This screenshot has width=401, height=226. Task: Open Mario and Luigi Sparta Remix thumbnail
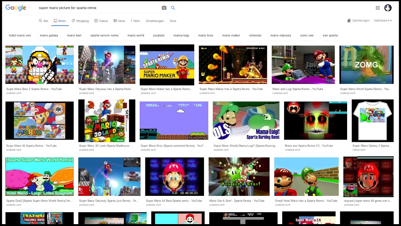[x=303, y=65]
